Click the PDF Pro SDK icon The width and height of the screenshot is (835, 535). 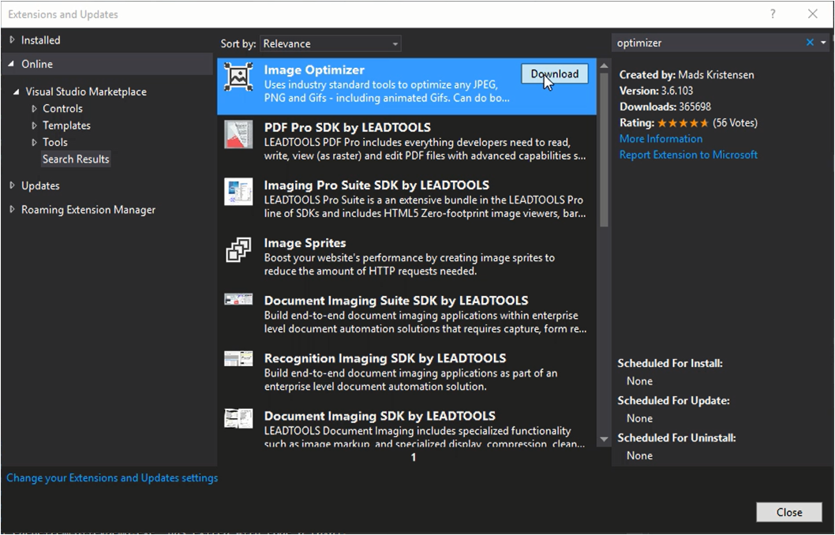[238, 134]
